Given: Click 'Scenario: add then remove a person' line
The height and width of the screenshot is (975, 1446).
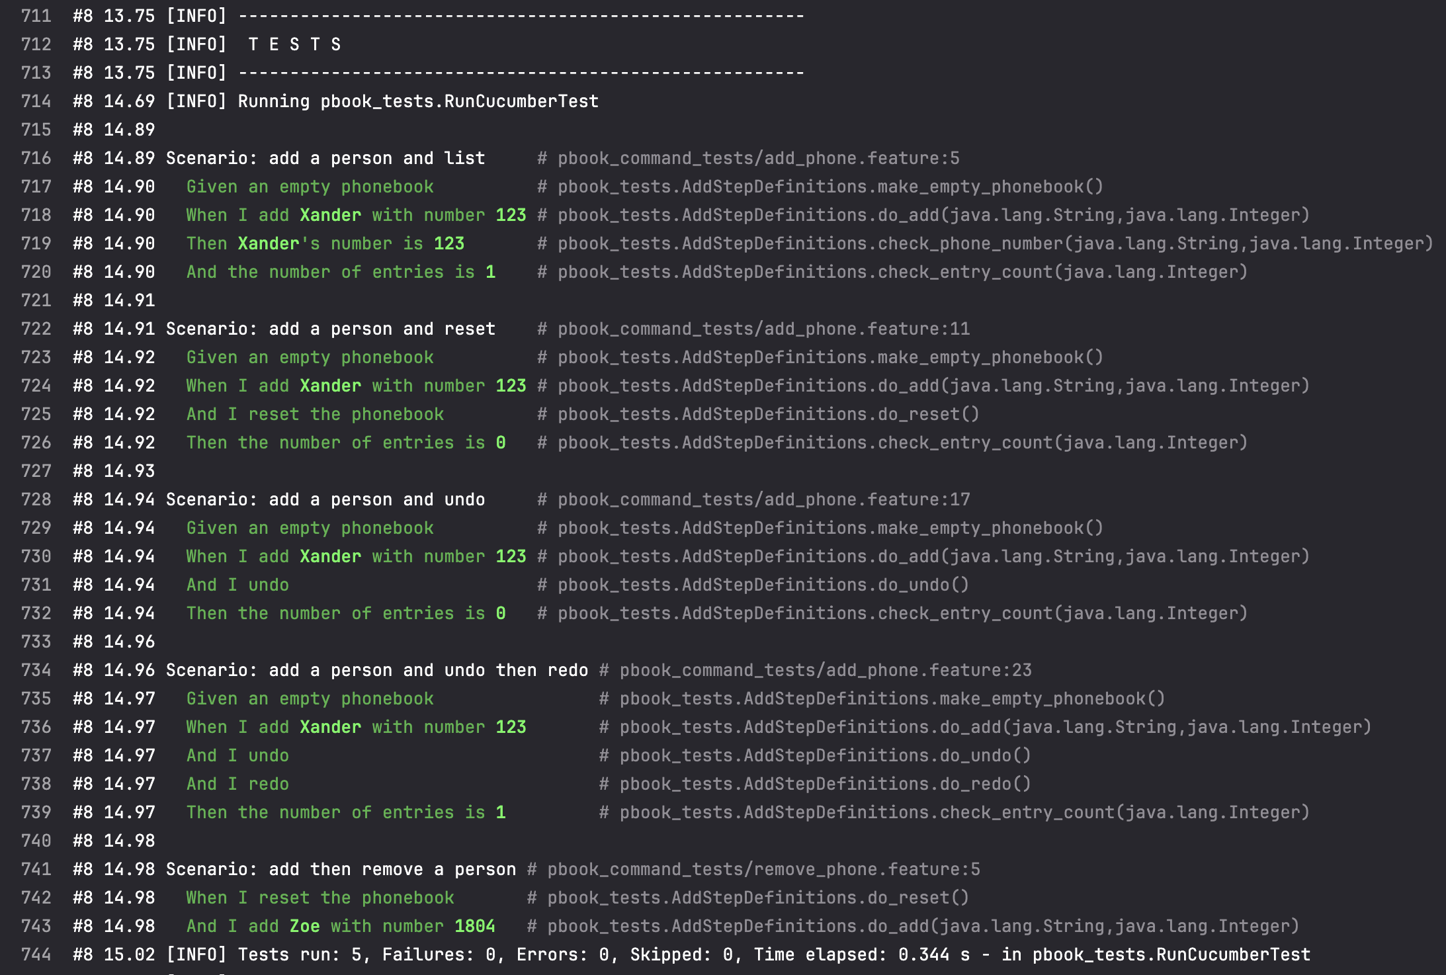Looking at the screenshot, I should 340,869.
